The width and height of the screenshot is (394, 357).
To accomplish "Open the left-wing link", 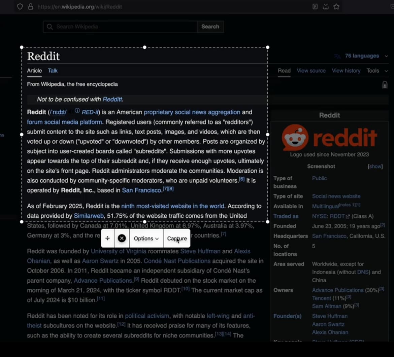I will pos(218,316).
